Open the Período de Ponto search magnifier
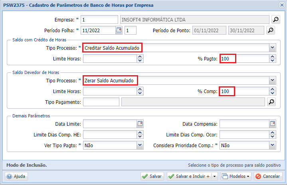 coord(271,30)
